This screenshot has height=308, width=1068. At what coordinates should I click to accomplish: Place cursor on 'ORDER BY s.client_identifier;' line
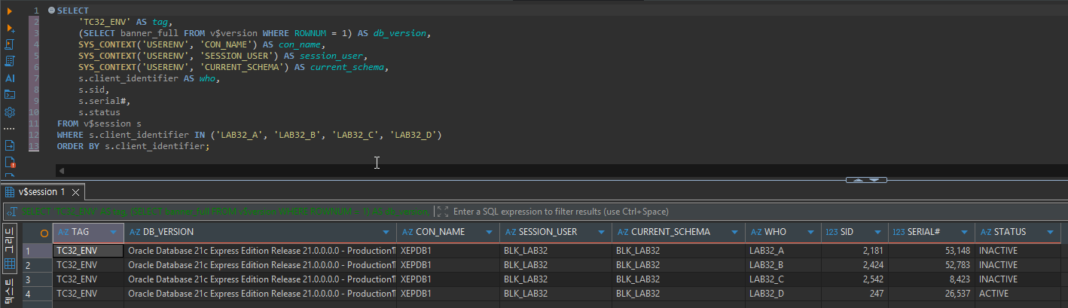point(133,145)
